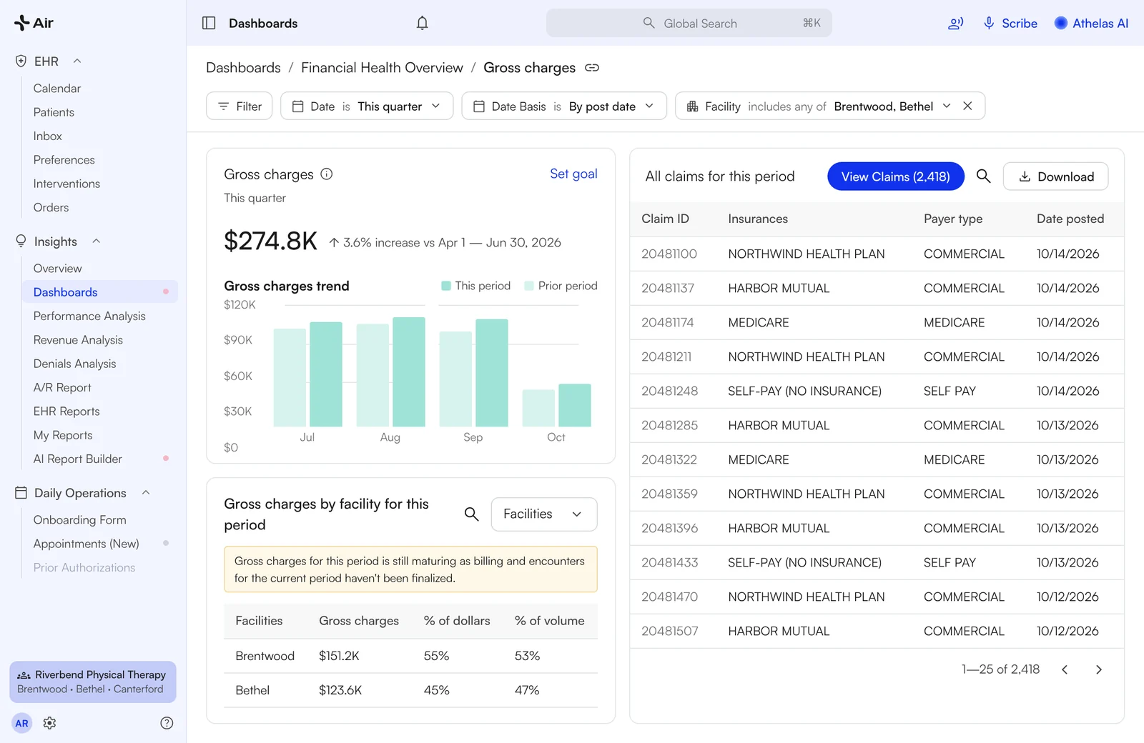Click the AR user avatar
The width and height of the screenshot is (1144, 743).
22,723
